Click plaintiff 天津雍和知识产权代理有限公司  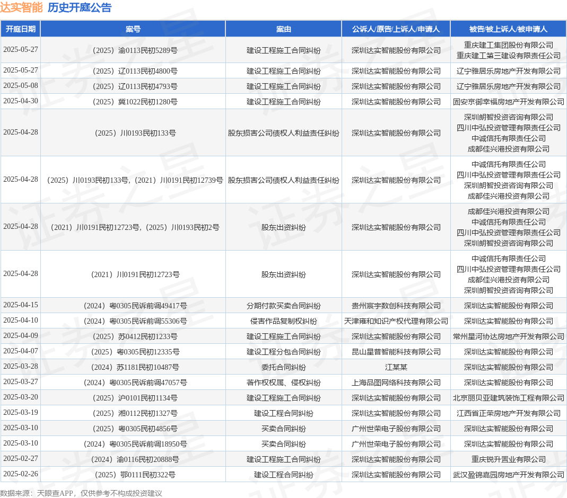[396, 322]
